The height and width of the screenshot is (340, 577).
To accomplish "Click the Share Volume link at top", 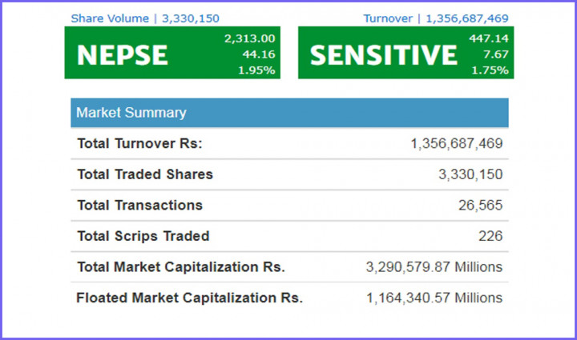I will (145, 18).
